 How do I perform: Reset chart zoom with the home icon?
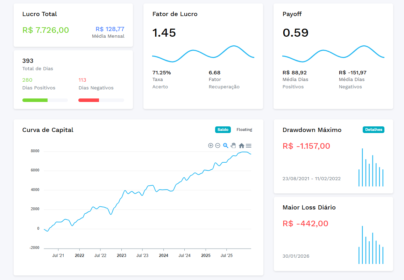coord(241,146)
